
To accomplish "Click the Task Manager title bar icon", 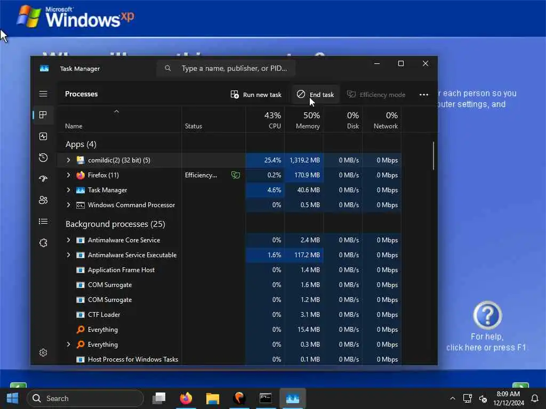I will (x=44, y=69).
